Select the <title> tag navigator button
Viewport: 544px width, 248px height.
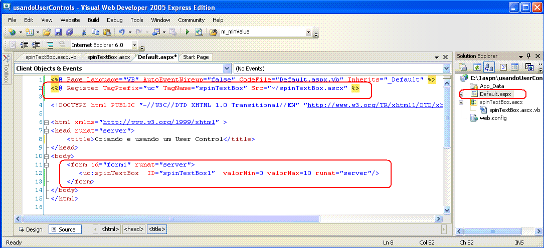[x=157, y=229]
